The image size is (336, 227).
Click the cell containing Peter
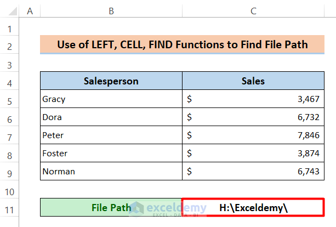click(111, 135)
